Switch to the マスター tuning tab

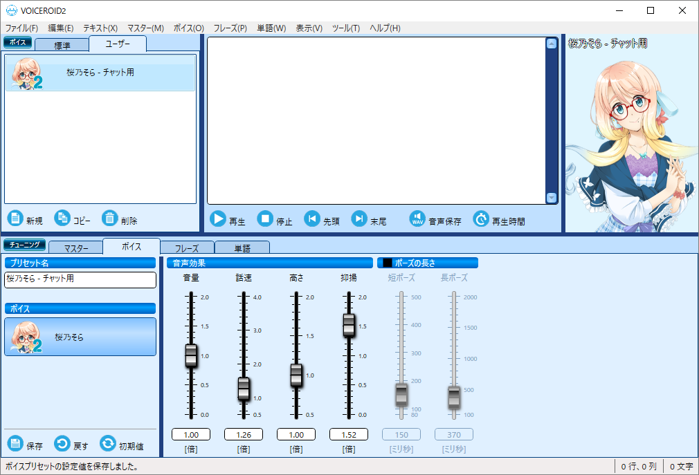point(76,248)
